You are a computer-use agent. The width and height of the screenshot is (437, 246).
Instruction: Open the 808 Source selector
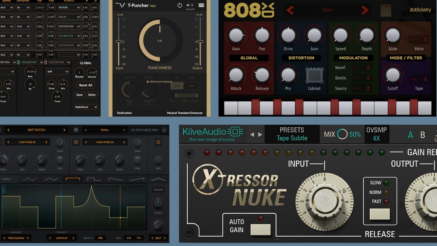(361, 88)
